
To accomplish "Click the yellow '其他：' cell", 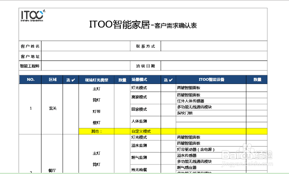I will click(x=96, y=131).
